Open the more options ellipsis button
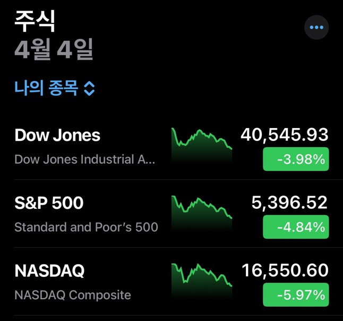Image resolution: width=343 pixels, height=321 pixels. tap(316, 27)
